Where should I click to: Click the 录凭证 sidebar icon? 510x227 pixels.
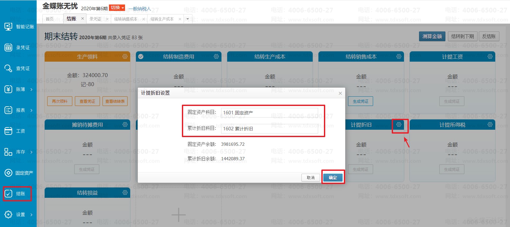(8, 48)
